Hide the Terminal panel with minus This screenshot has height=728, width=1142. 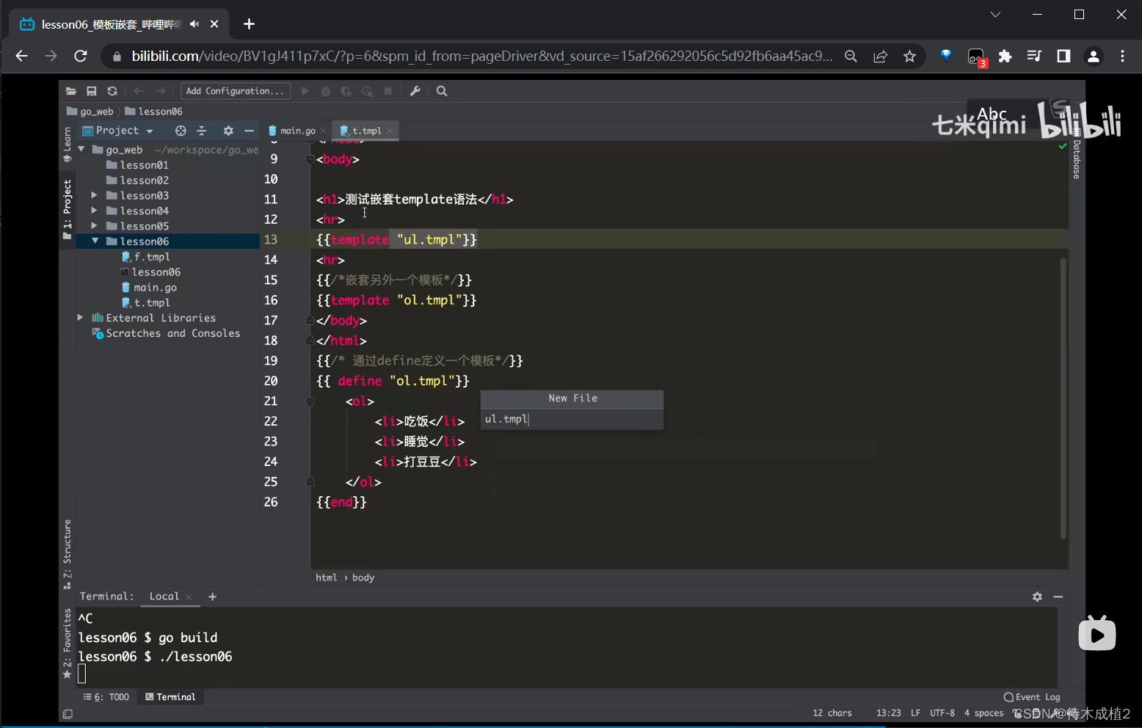[x=1058, y=597]
